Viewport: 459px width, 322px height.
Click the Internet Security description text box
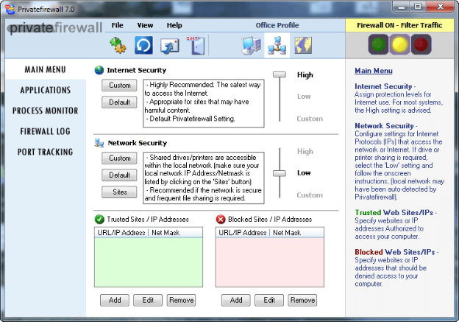[x=204, y=103]
